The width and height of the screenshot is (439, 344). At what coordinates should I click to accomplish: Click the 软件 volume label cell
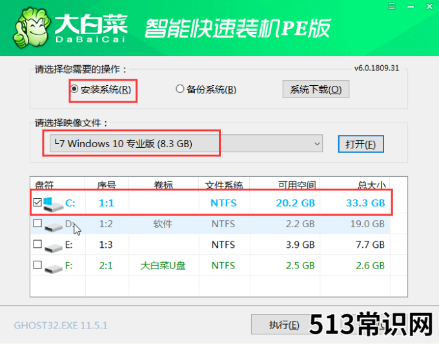(x=163, y=224)
